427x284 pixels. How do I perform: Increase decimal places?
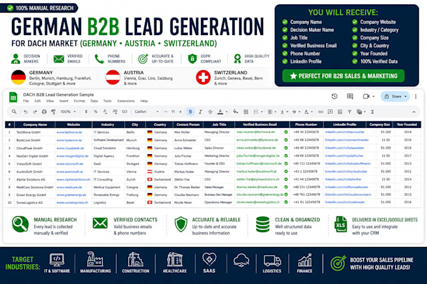pos(115,112)
